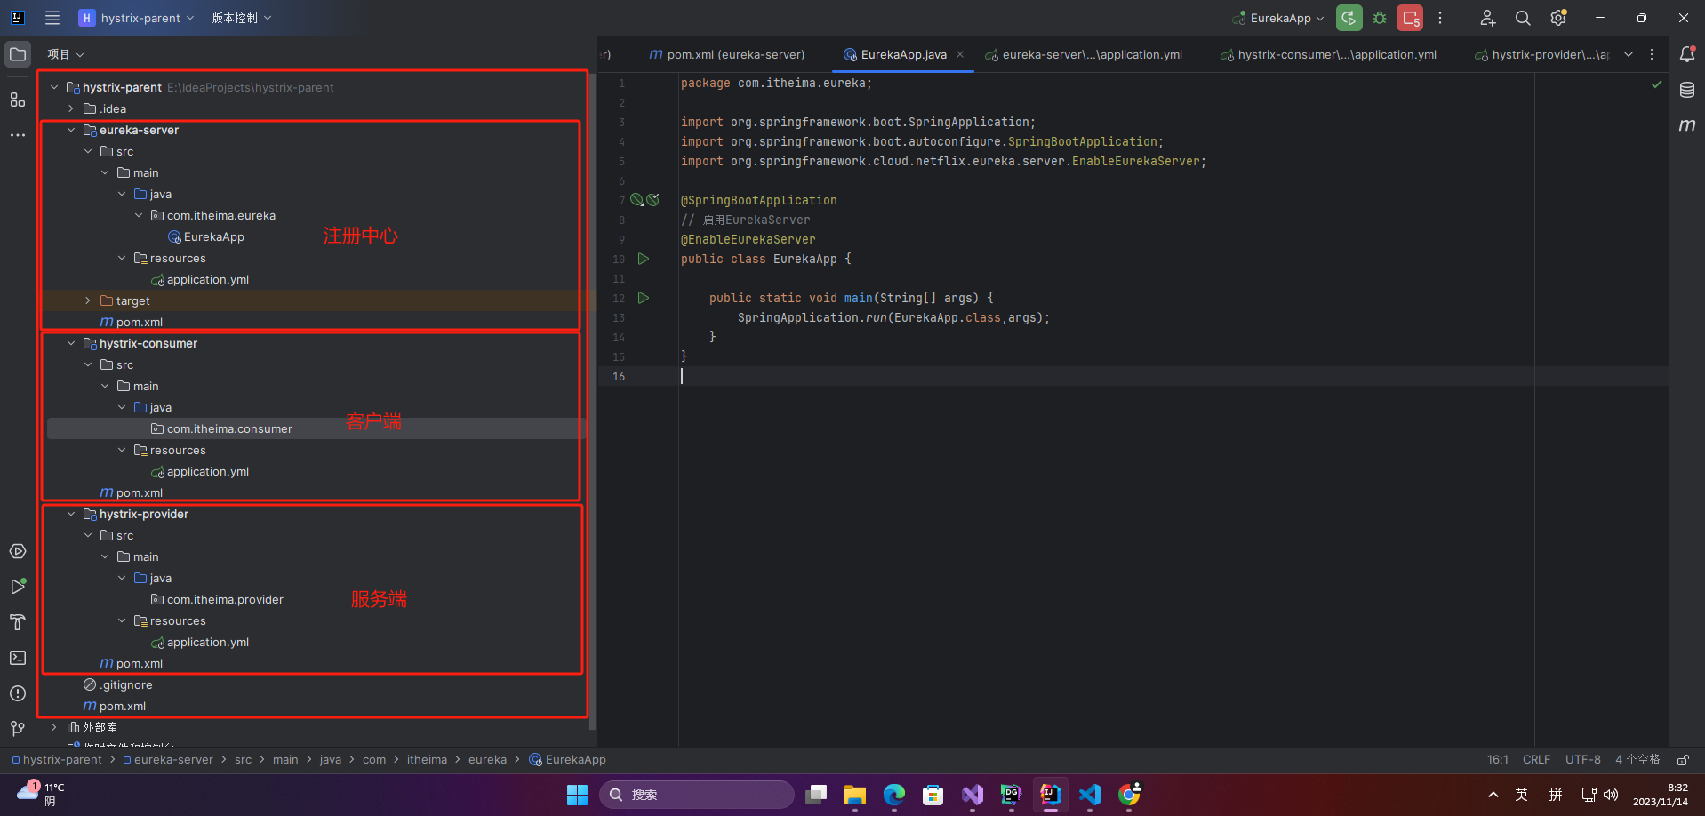Switch to hystrix-consumer application.yml tab
Image resolution: width=1705 pixels, height=816 pixels.
1328,54
